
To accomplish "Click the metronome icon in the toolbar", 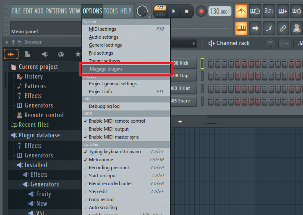I will point(241,11).
